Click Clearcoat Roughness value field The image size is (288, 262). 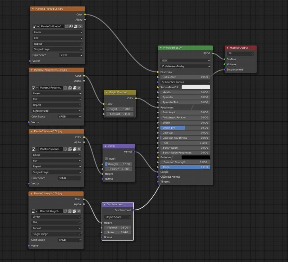[x=185, y=138]
